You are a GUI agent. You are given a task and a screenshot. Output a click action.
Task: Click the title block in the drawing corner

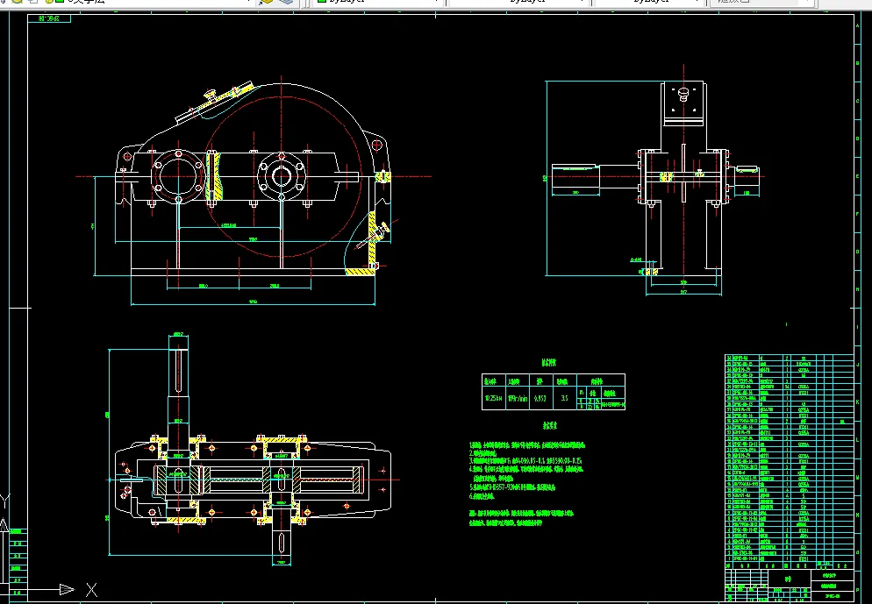[x=789, y=584]
